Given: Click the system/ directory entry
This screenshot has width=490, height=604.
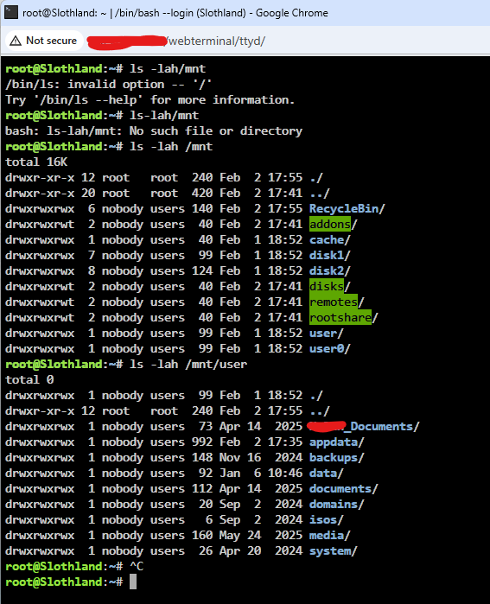Looking at the screenshot, I should pos(334,550).
